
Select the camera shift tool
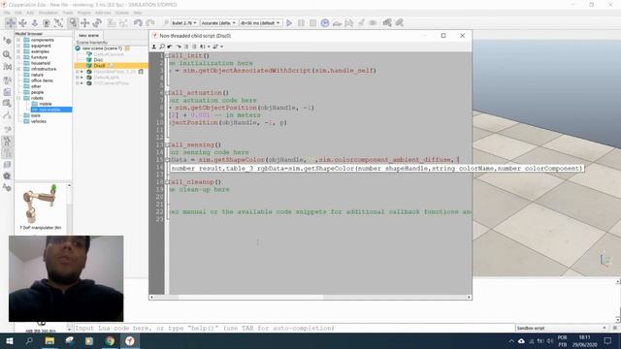click(x=35, y=23)
